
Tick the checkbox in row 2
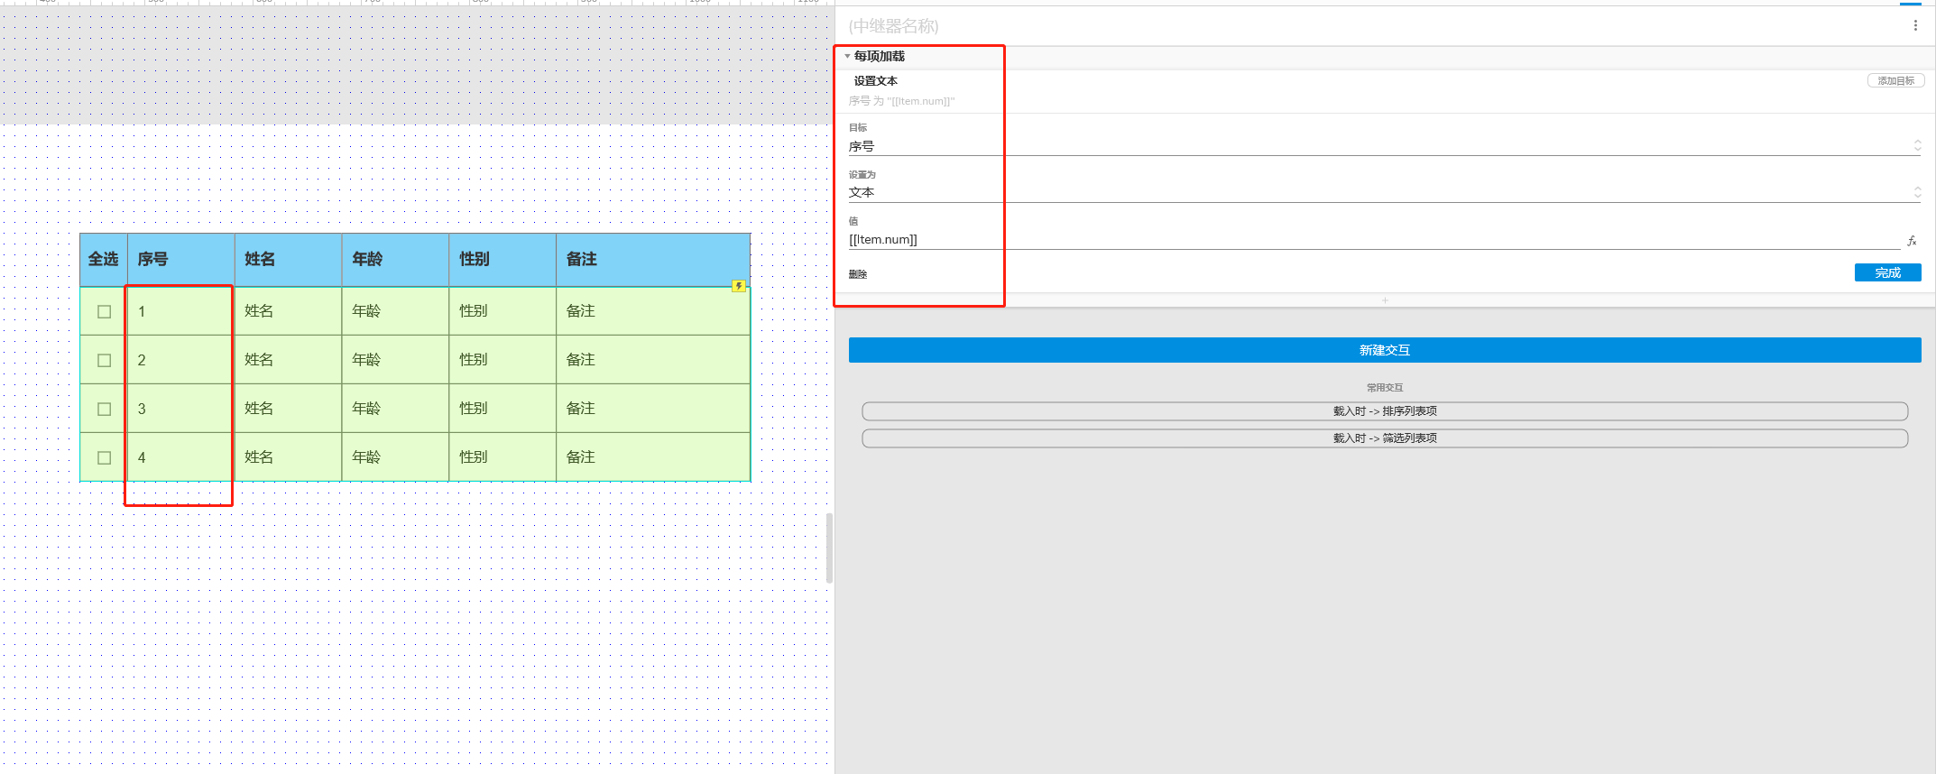[x=105, y=360]
